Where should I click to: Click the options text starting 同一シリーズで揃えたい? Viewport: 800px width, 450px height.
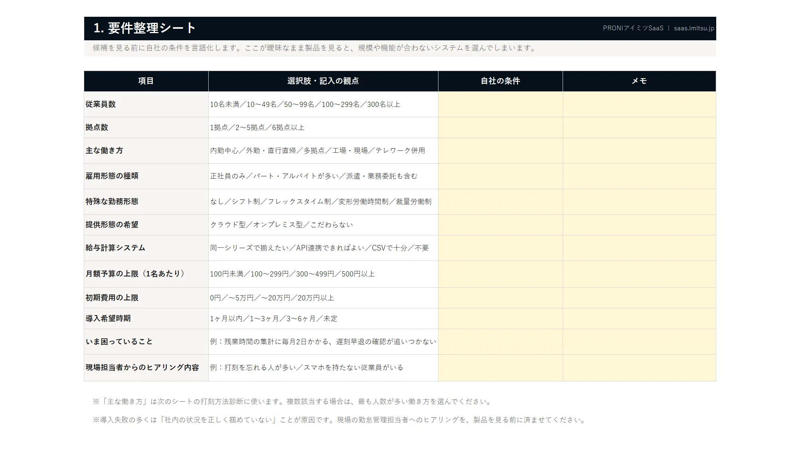pos(320,248)
